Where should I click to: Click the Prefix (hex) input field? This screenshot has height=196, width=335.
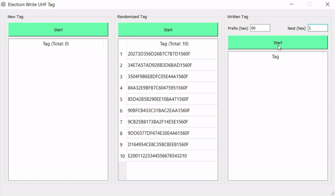[x=260, y=28]
